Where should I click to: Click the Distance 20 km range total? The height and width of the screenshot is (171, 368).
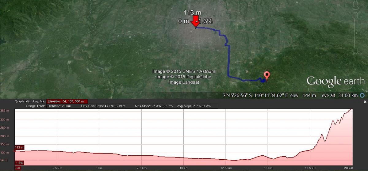59,106
